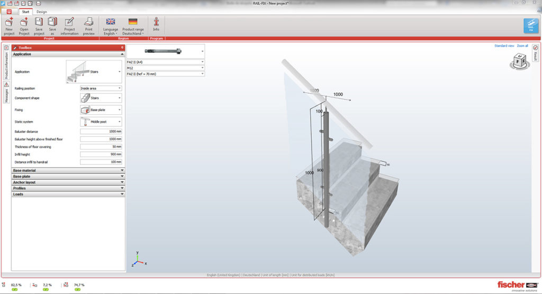Open Print preview from the ribbon

click(x=88, y=26)
